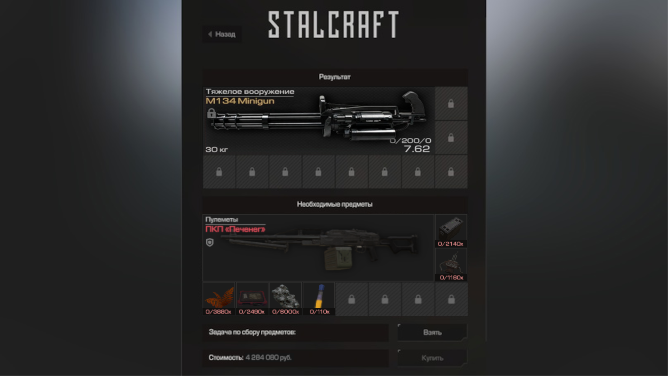Open the ПКП «Печенег» required weapon
The height and width of the screenshot is (376, 668).
tap(318, 248)
